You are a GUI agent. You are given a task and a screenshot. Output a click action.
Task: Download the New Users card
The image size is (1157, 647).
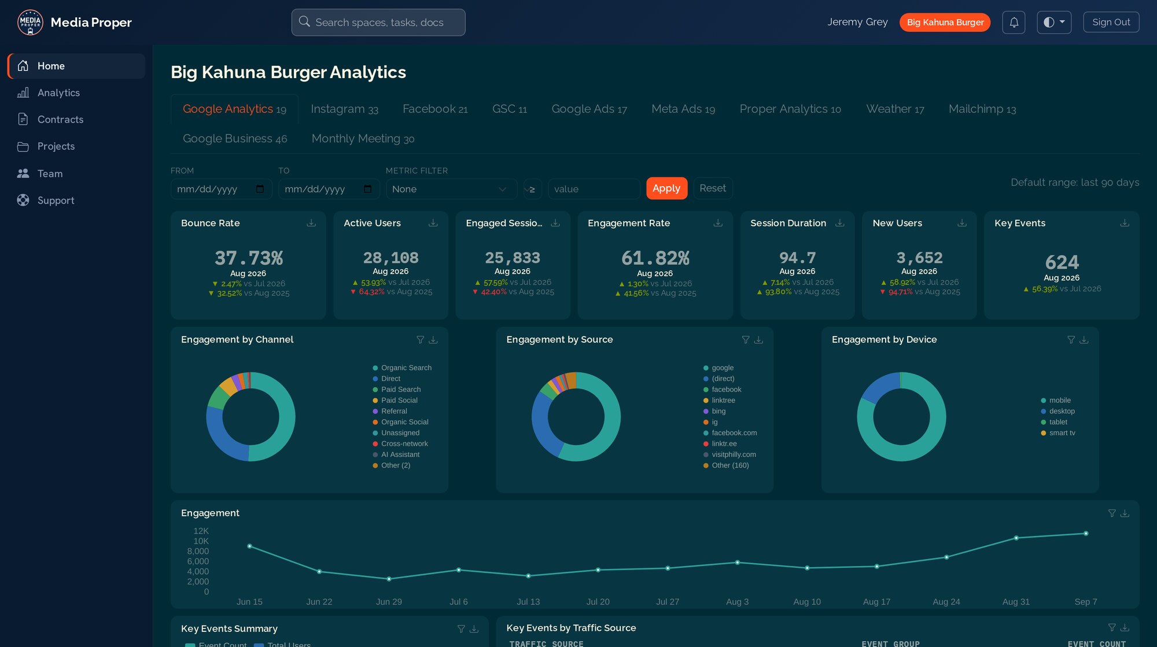coord(962,223)
